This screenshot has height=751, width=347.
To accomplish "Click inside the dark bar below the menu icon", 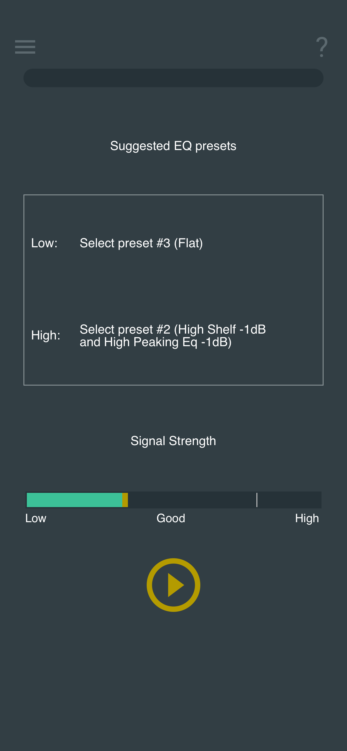I will (173, 78).
